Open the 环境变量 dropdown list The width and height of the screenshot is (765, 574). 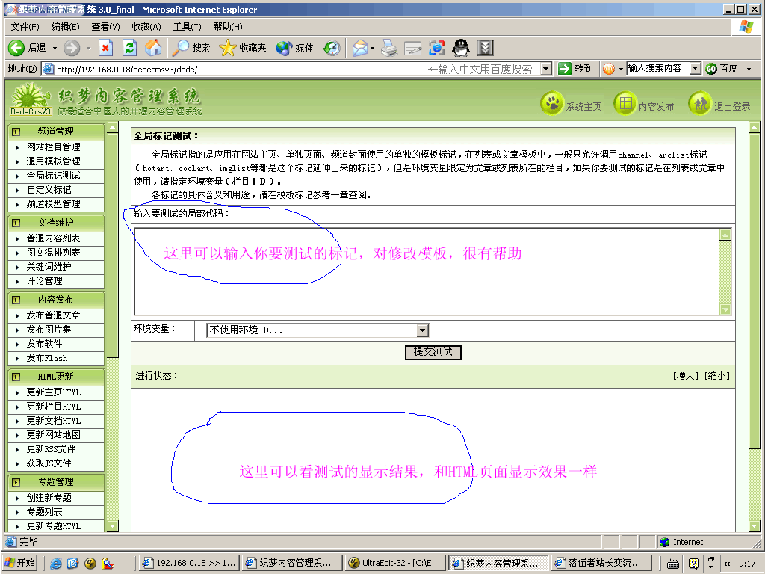422,330
